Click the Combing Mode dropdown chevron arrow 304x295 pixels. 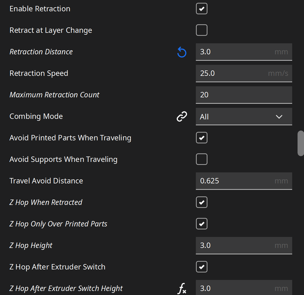(279, 117)
